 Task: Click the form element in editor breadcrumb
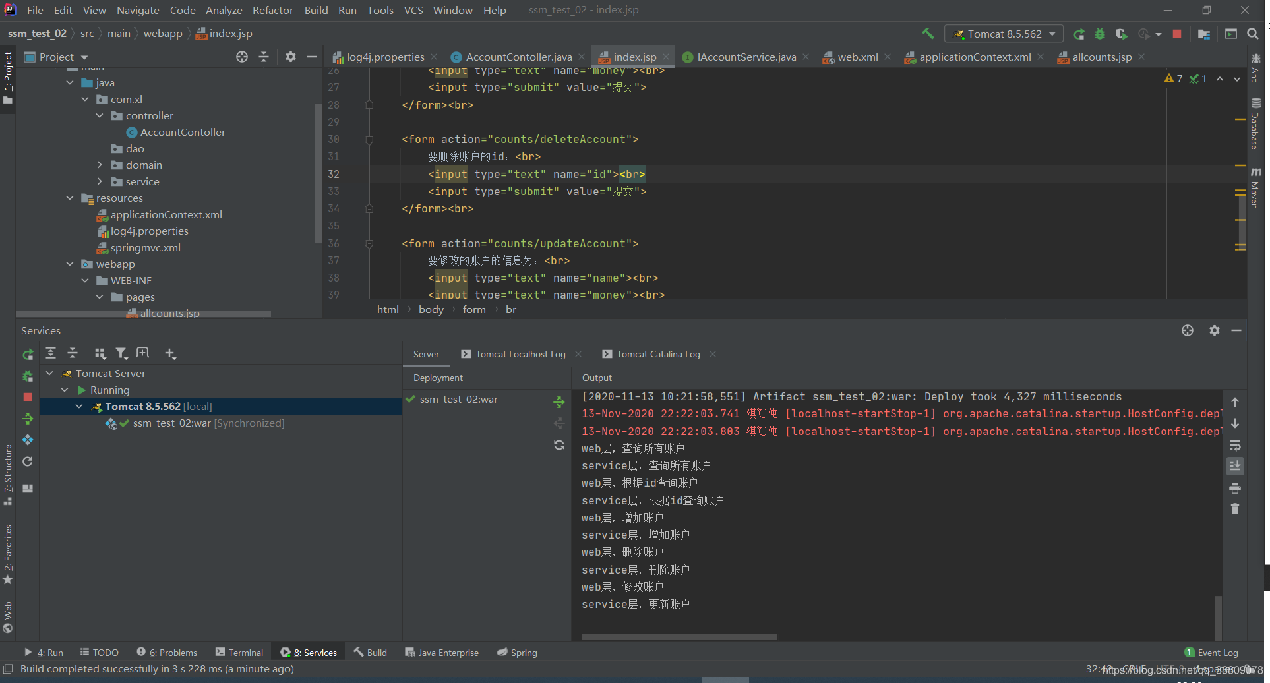(474, 309)
